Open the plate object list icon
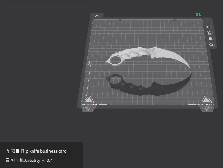This screenshot has height=168, width=223. click(x=208, y=27)
